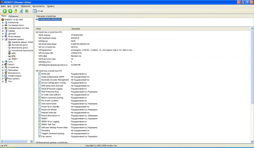254x148 pixels.
Task: Click the Up level toolbar icon
Action: [x=16, y=11]
